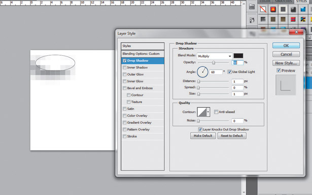Open the Mini Bridge panel icon
Screen dimensions: 312x195
coord(252,7)
